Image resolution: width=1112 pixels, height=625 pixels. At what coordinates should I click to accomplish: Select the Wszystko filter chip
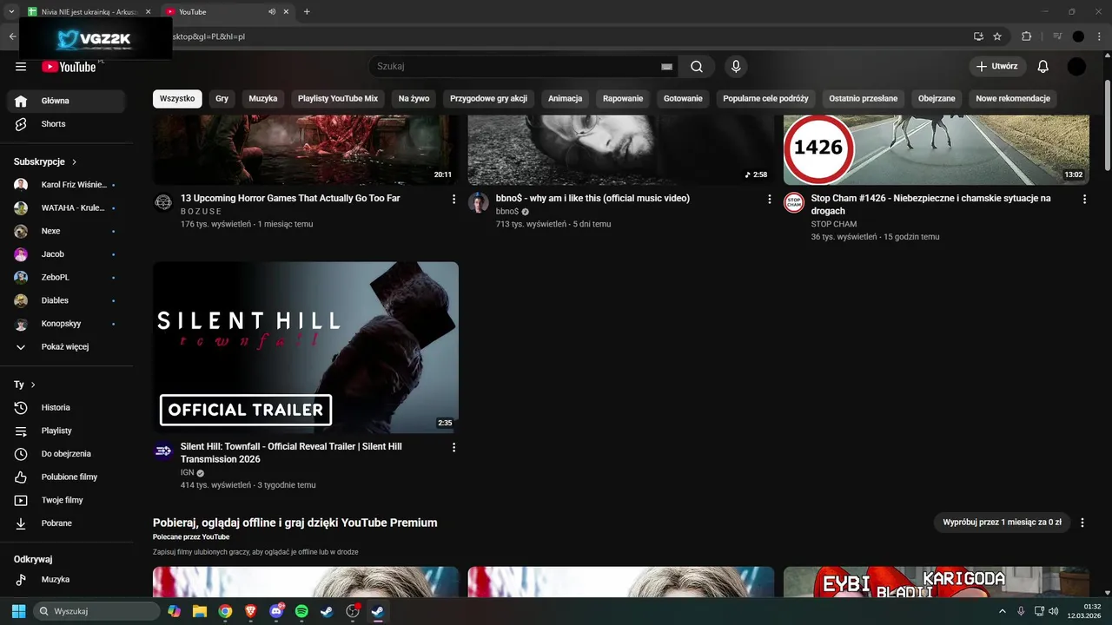pos(177,99)
